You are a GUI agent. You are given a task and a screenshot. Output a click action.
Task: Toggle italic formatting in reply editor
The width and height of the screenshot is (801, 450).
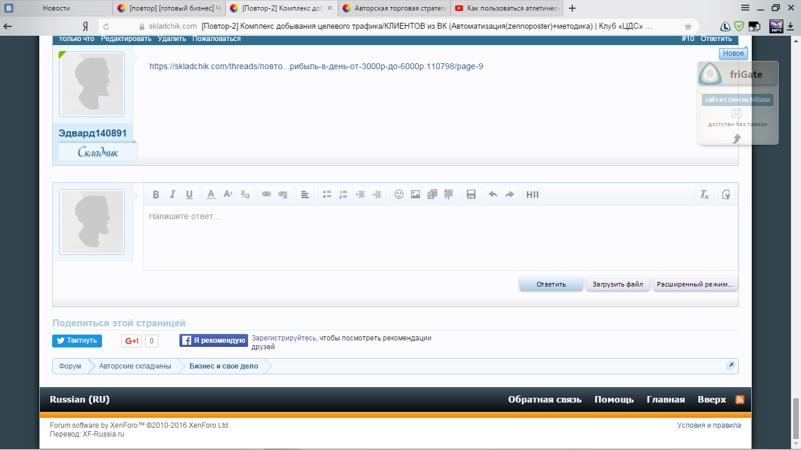[172, 195]
